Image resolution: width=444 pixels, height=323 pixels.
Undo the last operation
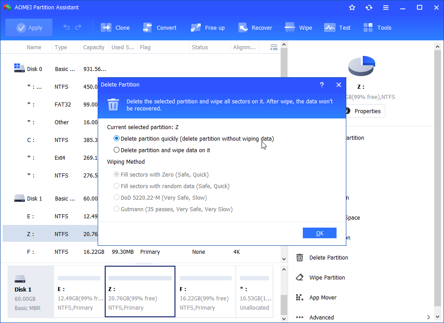[x=66, y=28]
